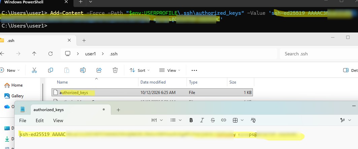The height and width of the screenshot is (149, 358).
Task: Toggle Bold formatting in Notepad
Action: [x=191, y=120]
